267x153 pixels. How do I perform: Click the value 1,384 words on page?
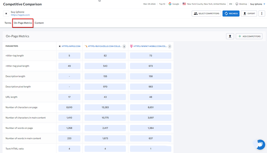(x=151, y=128)
